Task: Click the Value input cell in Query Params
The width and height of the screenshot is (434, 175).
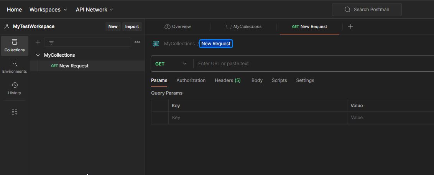Action: (391, 118)
